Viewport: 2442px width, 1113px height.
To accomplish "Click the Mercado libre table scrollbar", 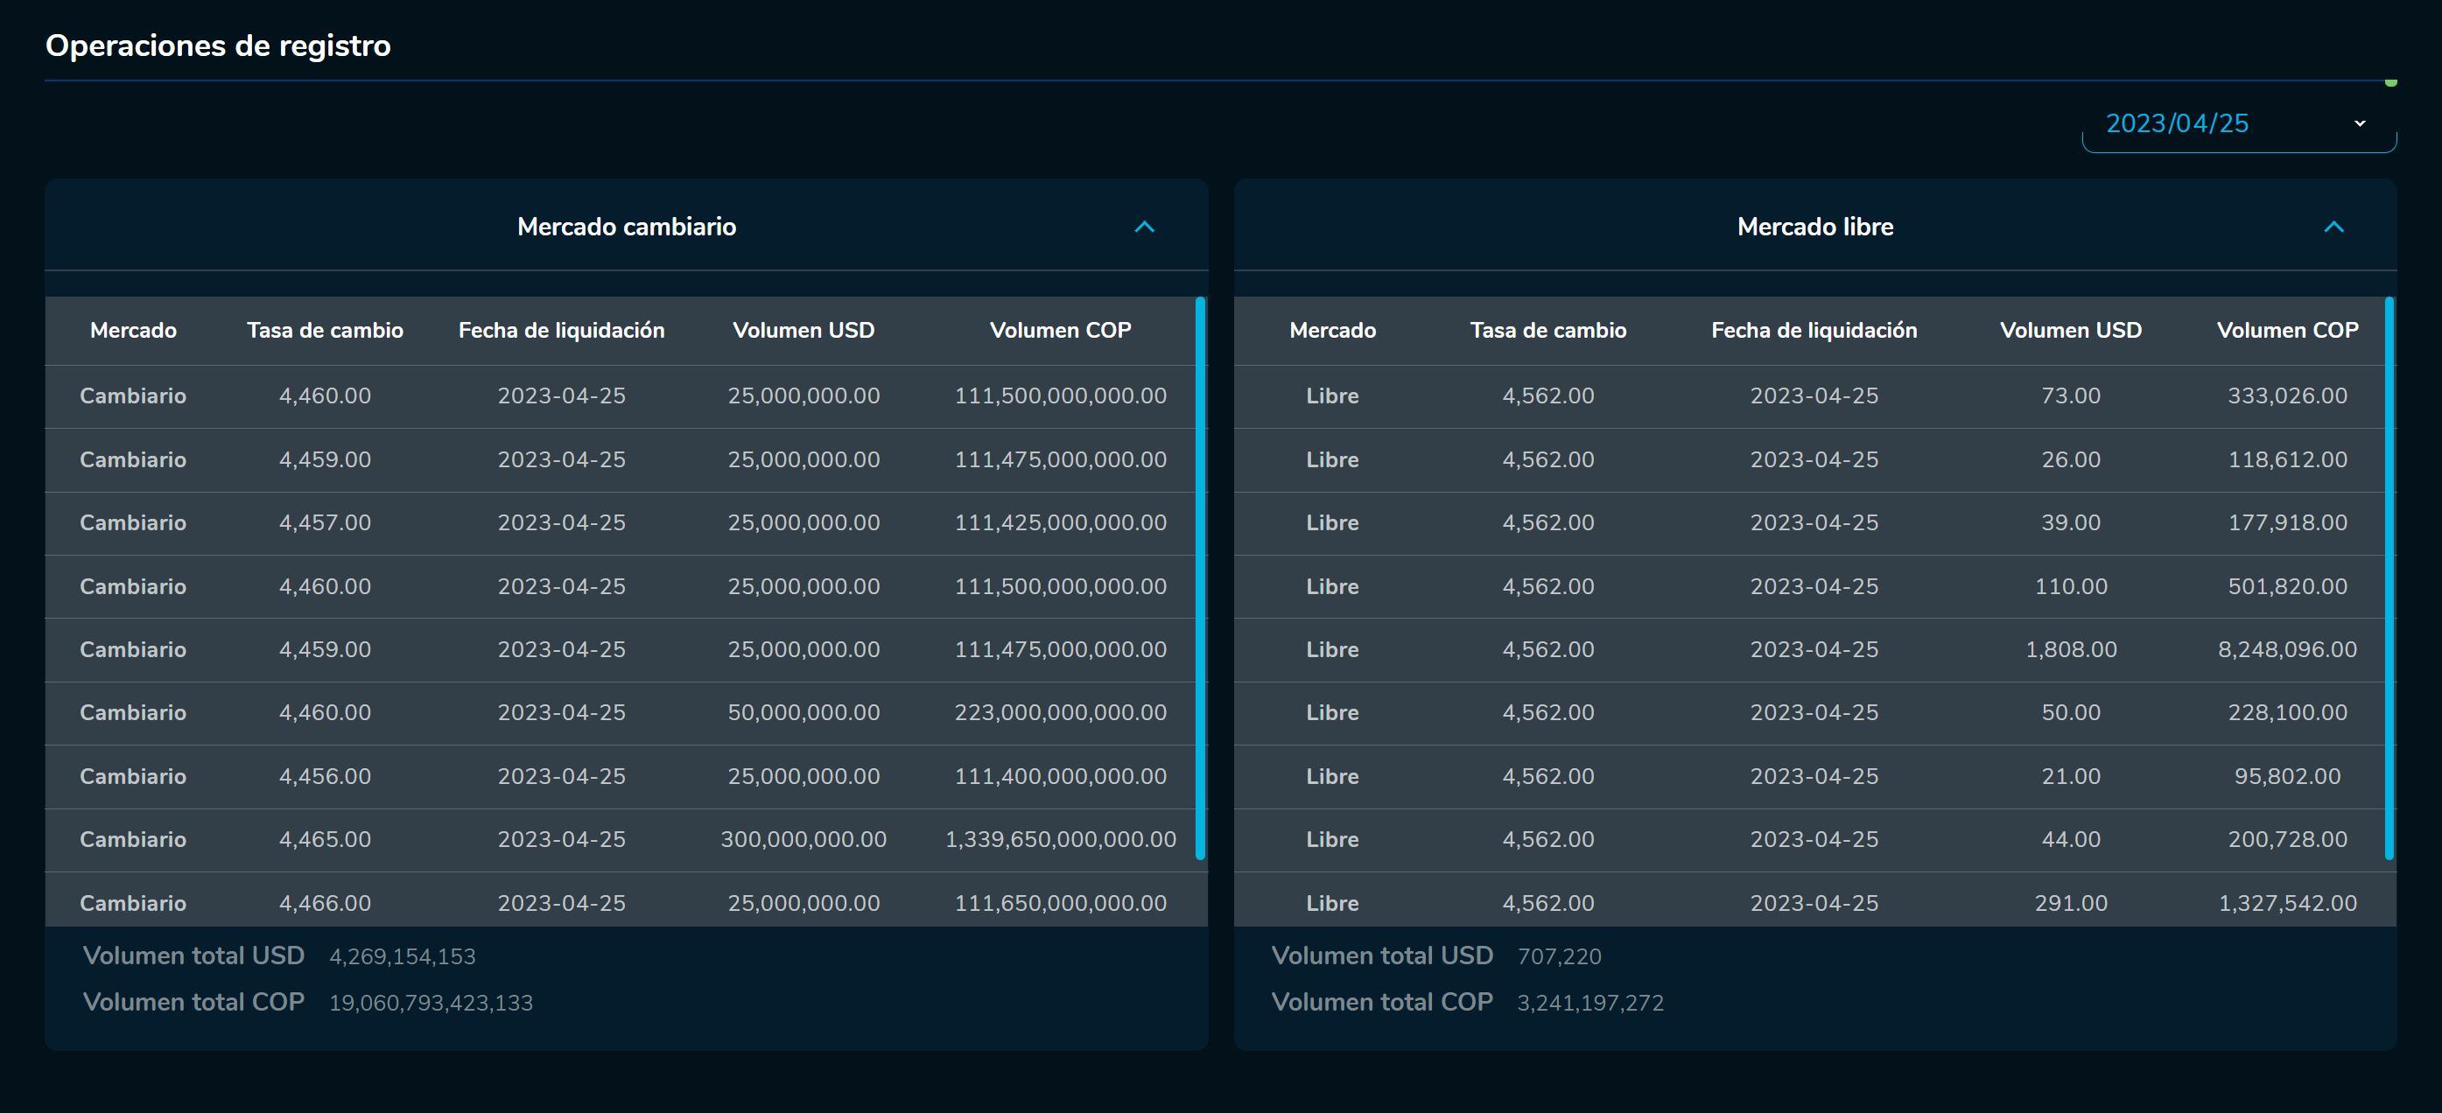I will tap(2389, 578).
